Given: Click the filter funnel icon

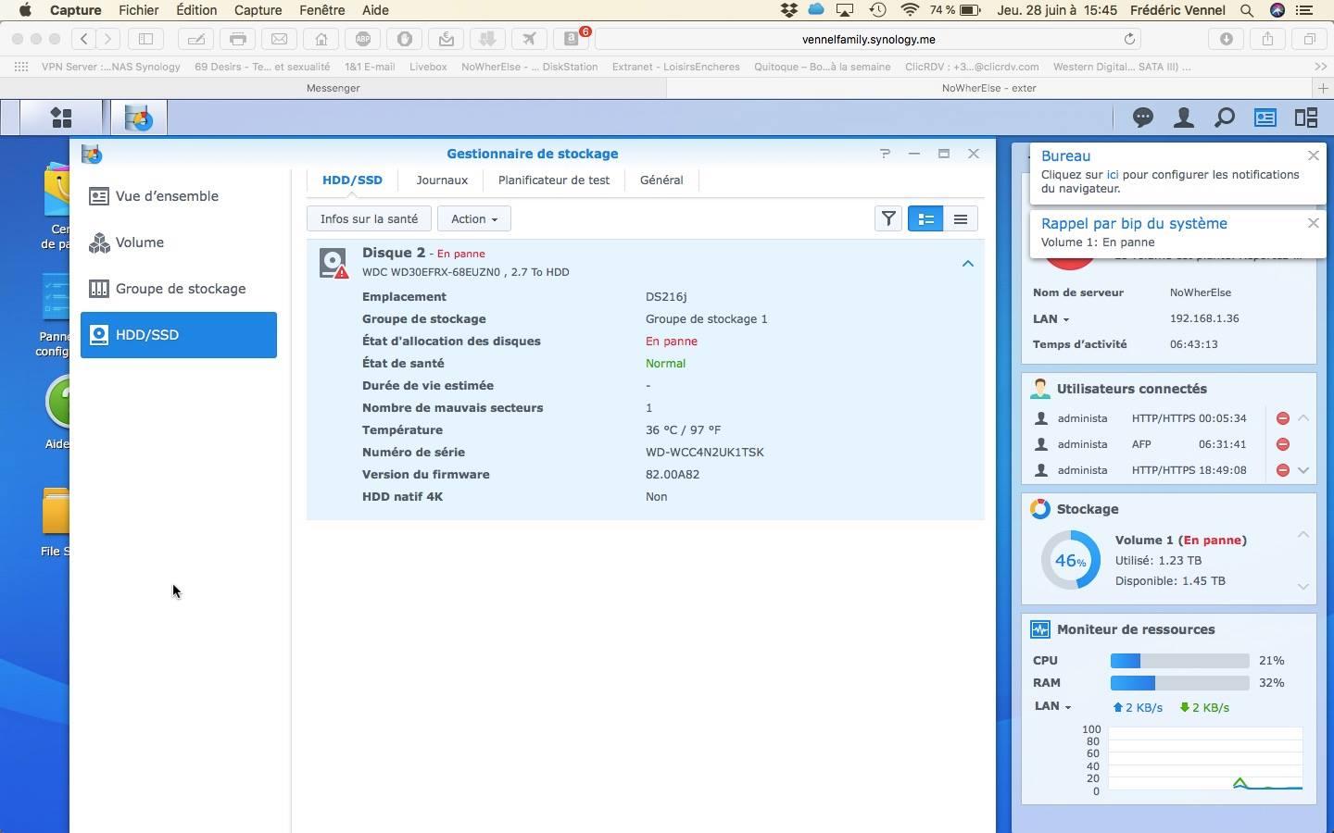Looking at the screenshot, I should point(888,219).
